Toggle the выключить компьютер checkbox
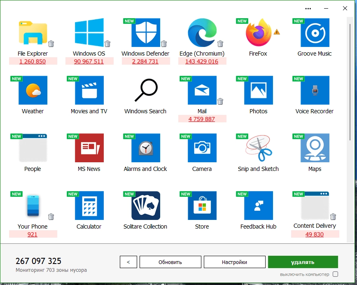Viewport: 357px width, 285px height. (335, 274)
